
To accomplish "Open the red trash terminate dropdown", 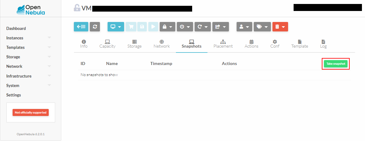I will pyautogui.click(x=280, y=27).
